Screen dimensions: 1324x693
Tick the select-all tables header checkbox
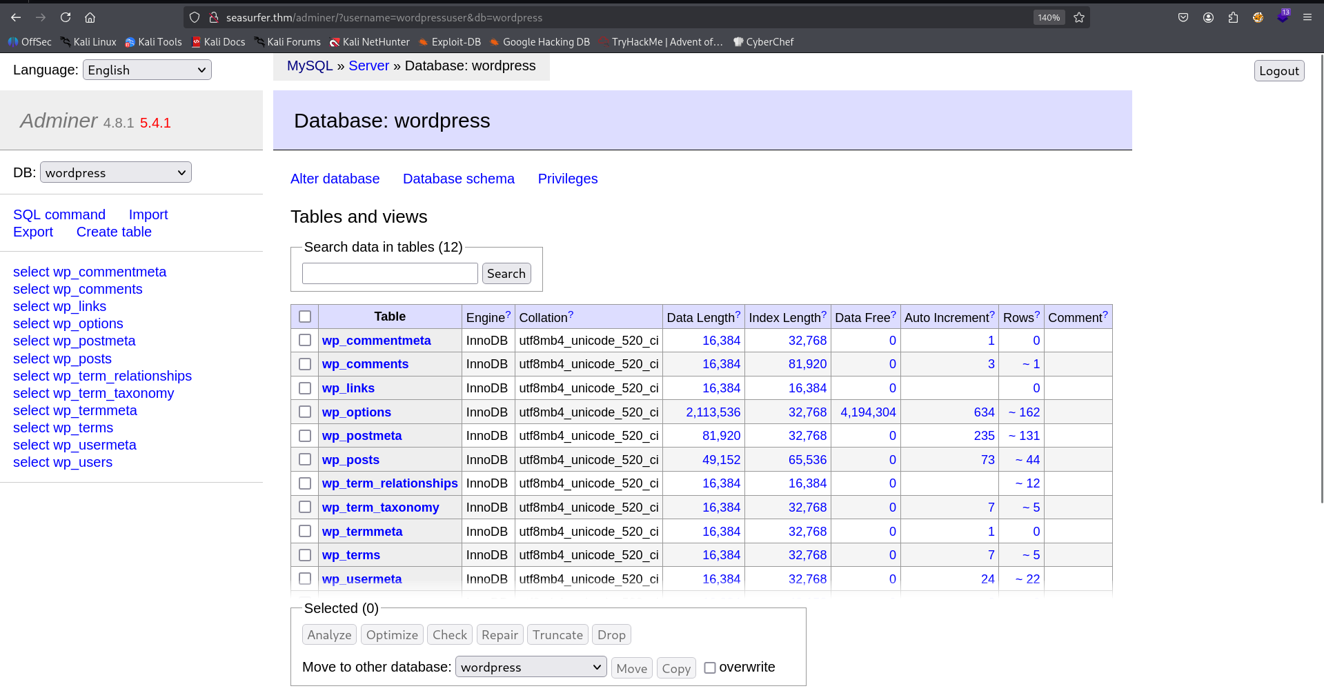click(305, 317)
